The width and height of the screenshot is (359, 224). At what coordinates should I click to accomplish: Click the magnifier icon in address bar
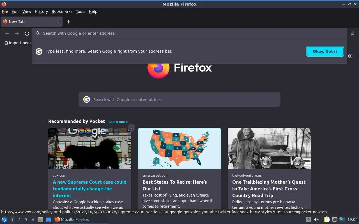(x=38, y=33)
